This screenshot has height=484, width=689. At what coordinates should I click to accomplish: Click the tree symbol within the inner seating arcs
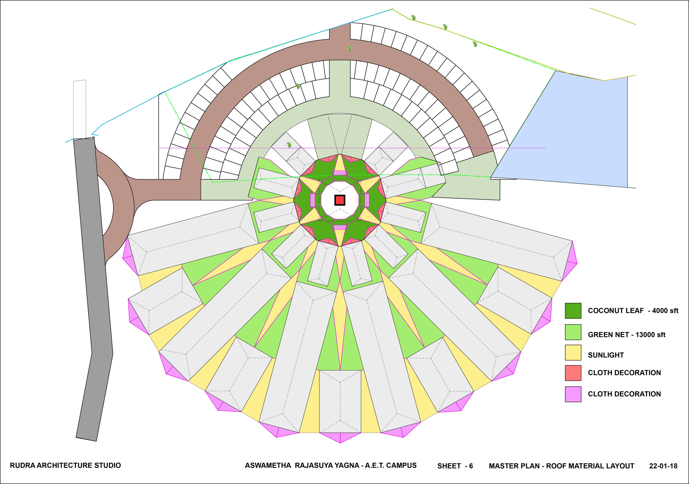pos(298,86)
